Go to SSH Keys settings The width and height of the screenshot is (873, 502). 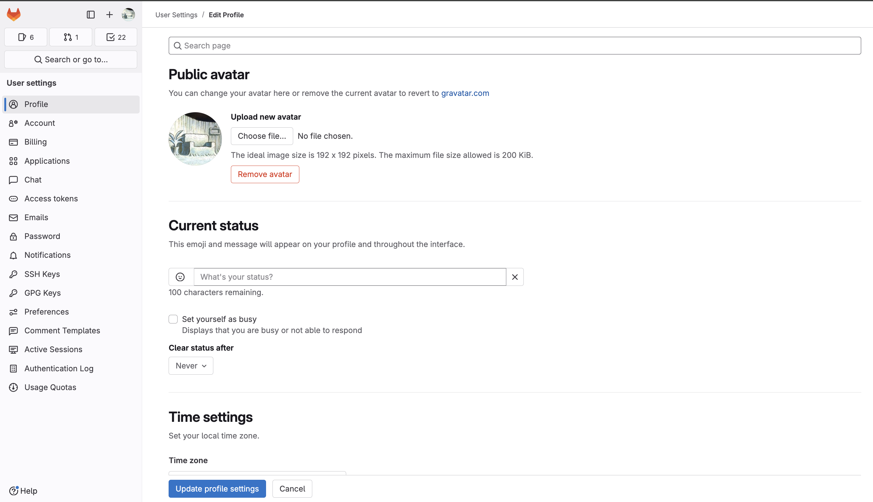42,274
